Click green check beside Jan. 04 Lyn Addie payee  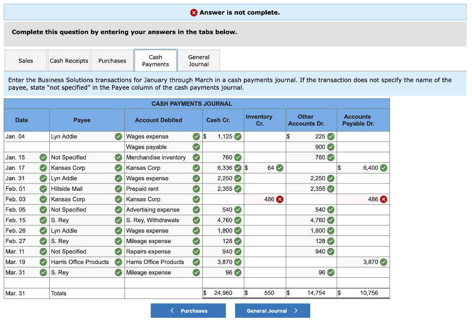pyautogui.click(x=118, y=137)
